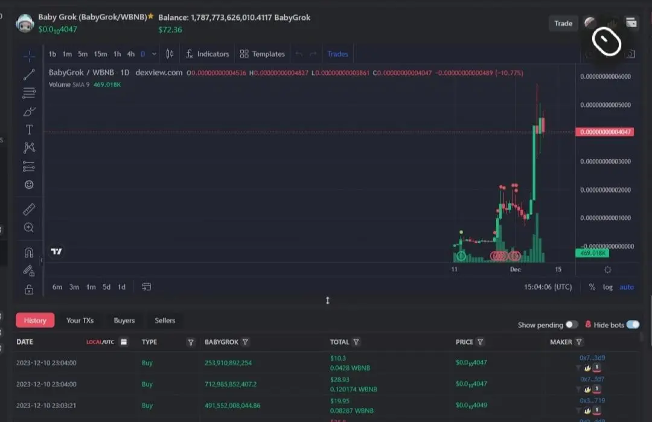Activate the zoom in tool
652x422 pixels.
tap(29, 228)
